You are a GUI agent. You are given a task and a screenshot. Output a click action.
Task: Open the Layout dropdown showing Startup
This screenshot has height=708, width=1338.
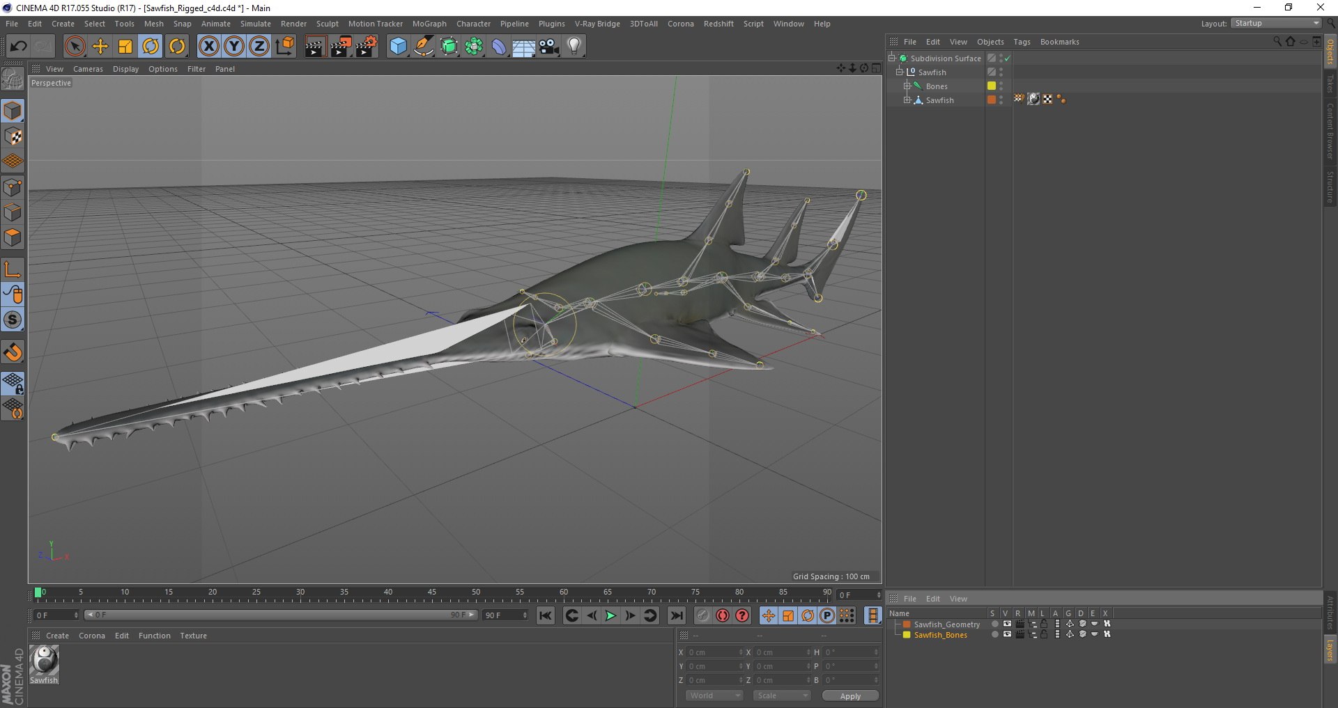[x=1277, y=24]
